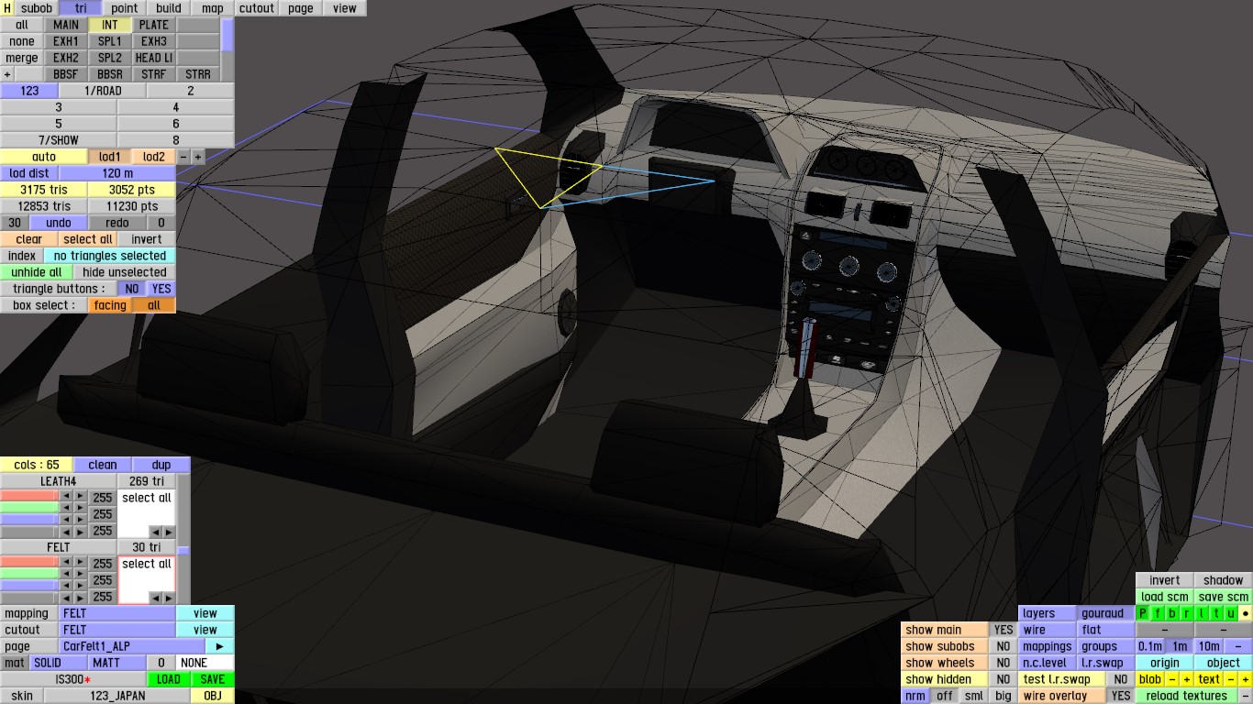Increase LEATH4 blue value with right arrow
The image size is (1253, 704).
[80, 519]
